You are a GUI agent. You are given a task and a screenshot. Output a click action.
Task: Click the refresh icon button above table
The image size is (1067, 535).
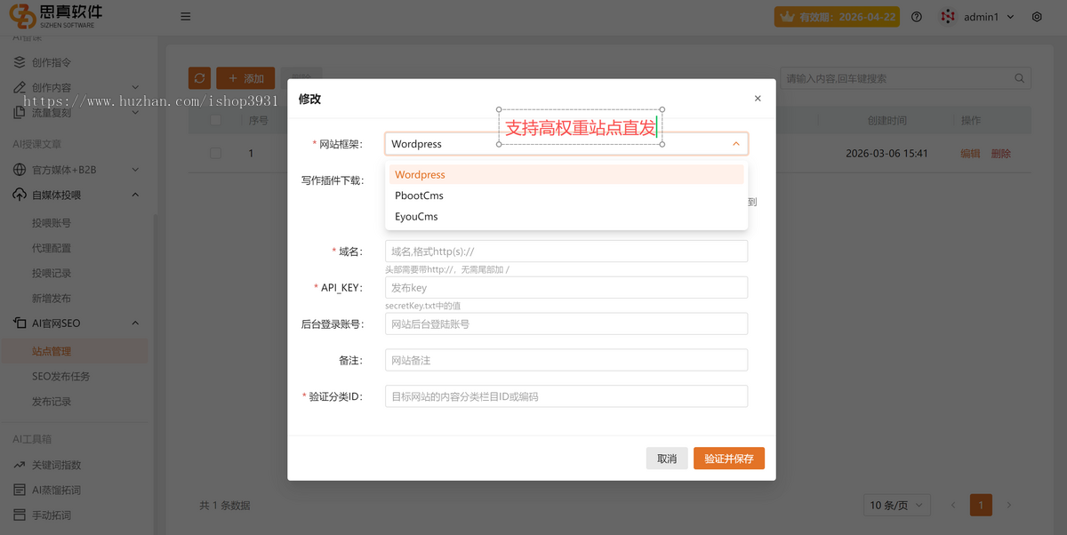click(x=200, y=78)
